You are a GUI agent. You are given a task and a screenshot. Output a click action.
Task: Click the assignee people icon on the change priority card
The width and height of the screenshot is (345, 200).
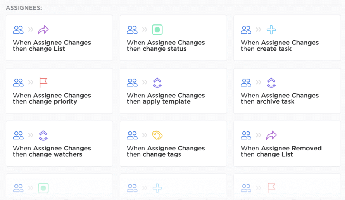pos(18,83)
